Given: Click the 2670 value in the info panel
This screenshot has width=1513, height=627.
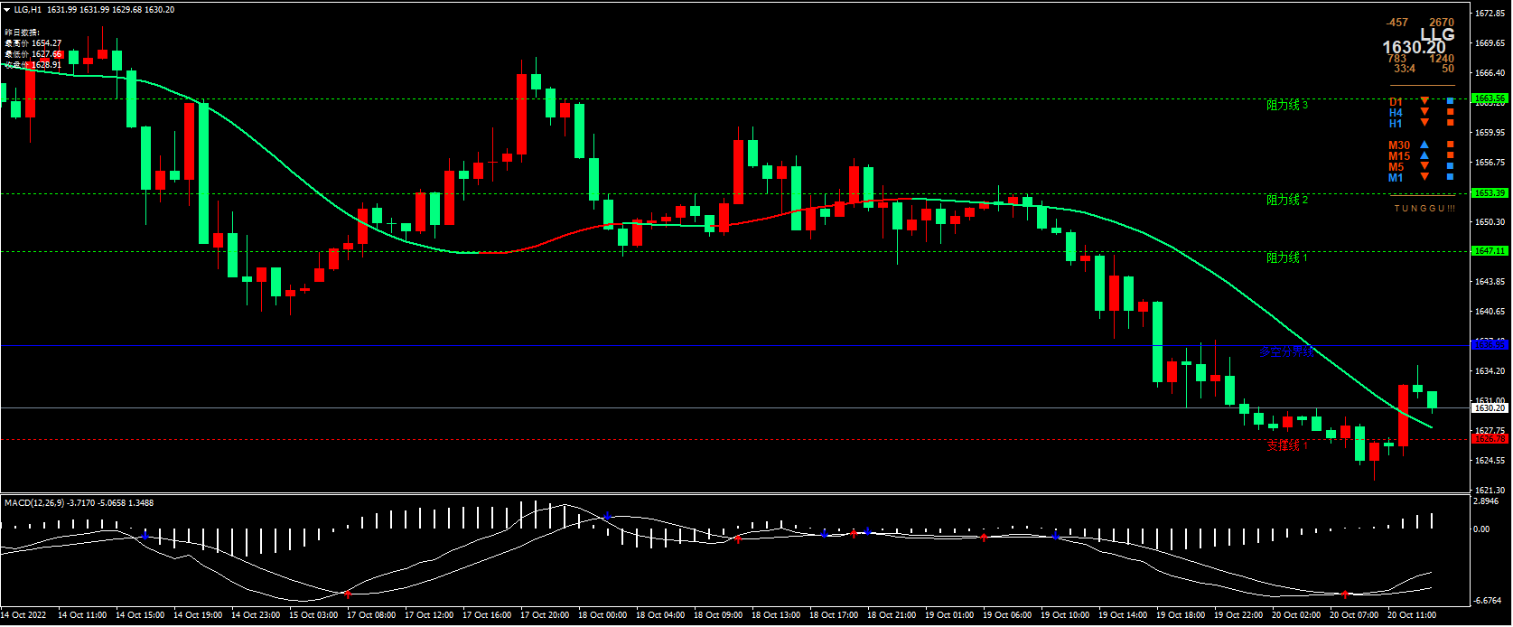Looking at the screenshot, I should pos(1442,23).
